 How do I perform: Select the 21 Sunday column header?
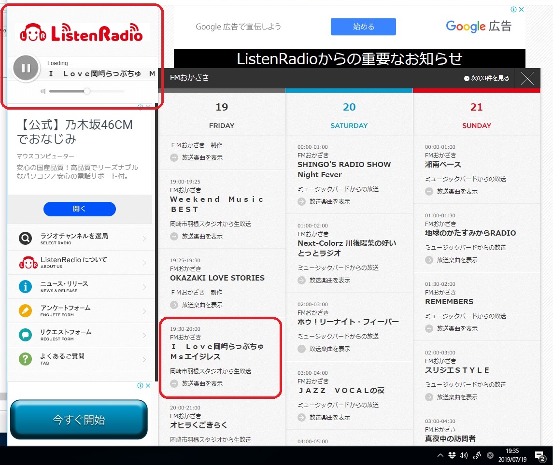tap(477, 115)
